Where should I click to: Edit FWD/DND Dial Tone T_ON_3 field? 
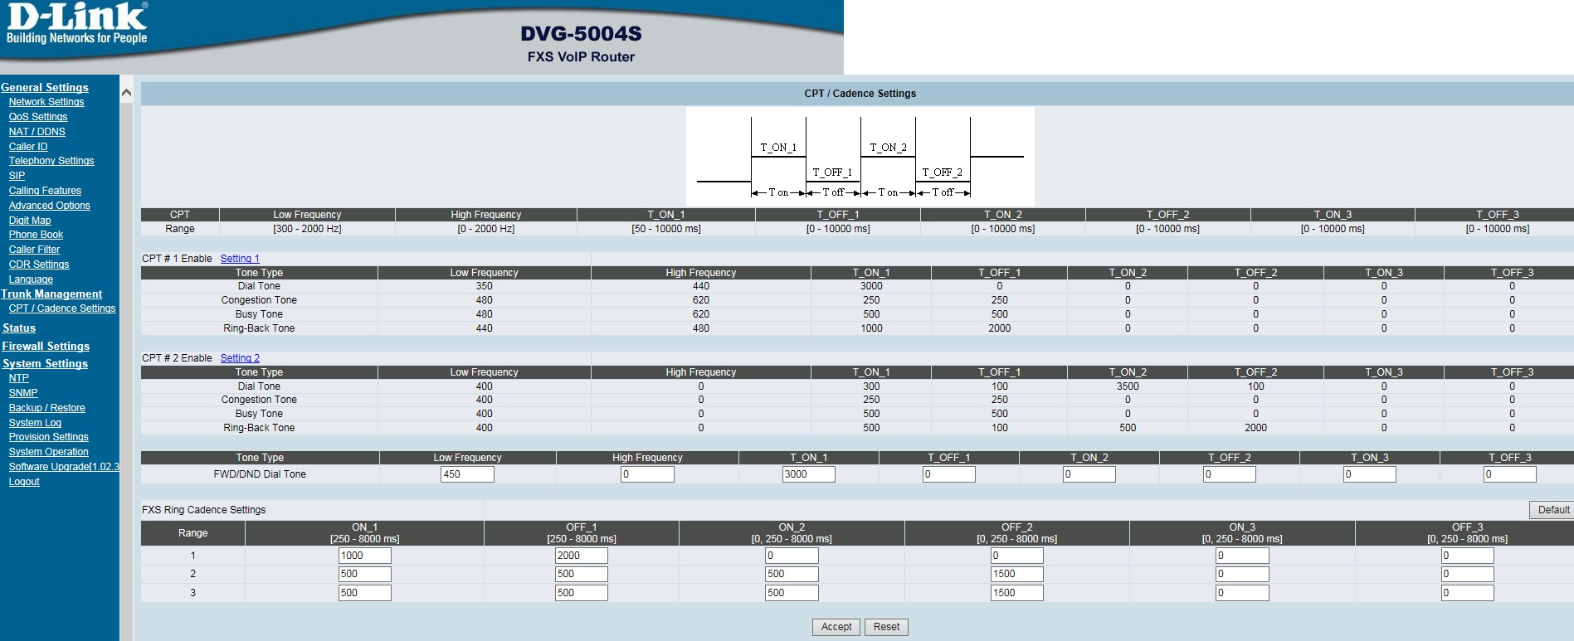coord(1369,474)
